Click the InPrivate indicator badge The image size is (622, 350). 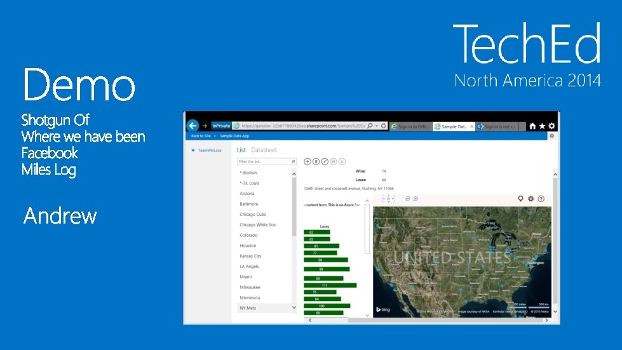[221, 126]
